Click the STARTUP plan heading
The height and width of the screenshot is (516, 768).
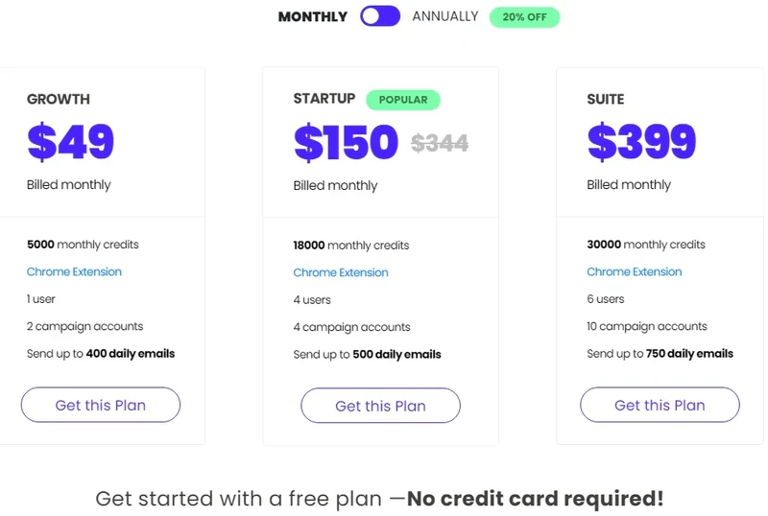[x=324, y=99]
